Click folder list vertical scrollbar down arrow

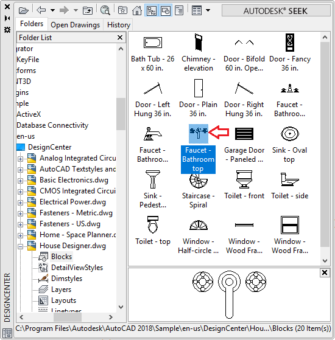pyautogui.click(x=121, y=307)
